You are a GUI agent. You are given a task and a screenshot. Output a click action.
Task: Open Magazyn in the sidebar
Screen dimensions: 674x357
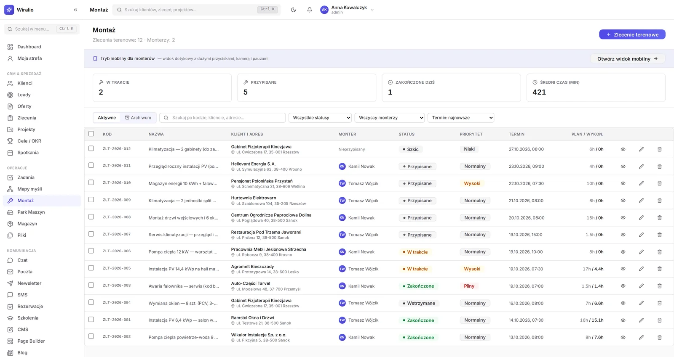click(x=42, y=224)
